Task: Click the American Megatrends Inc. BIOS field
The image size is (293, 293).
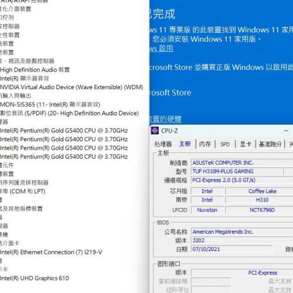Action: coord(242,232)
